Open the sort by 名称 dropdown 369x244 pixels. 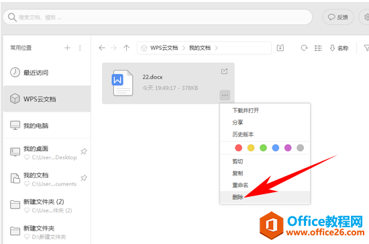coord(339,48)
